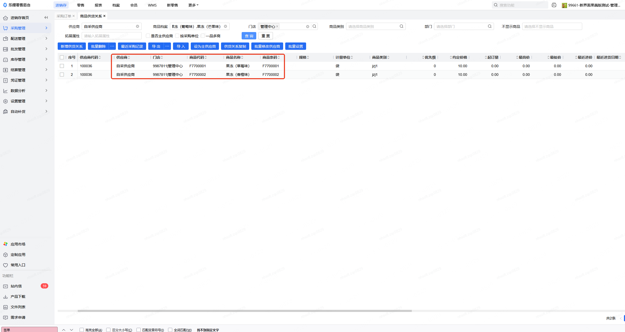Switch to the 采购订单 tab
625x332 pixels.
[64, 16]
